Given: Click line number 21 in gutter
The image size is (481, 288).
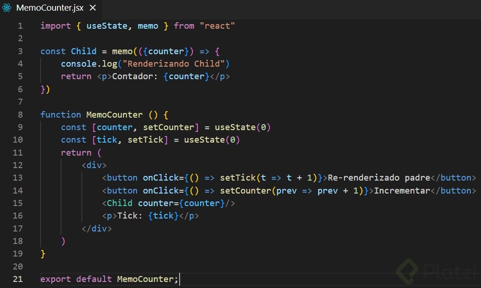Looking at the screenshot, I should coord(18,279).
